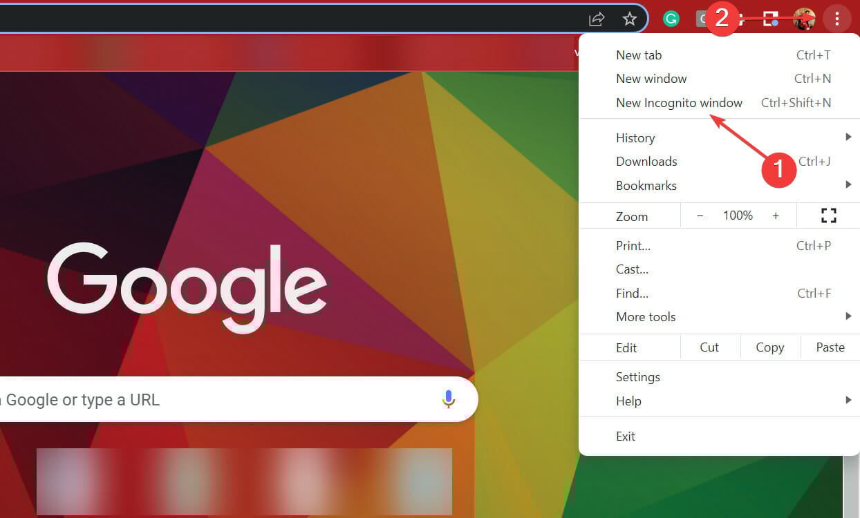Viewport: 860px width, 518px height.
Task: Expand the History submenu
Action: 719,137
